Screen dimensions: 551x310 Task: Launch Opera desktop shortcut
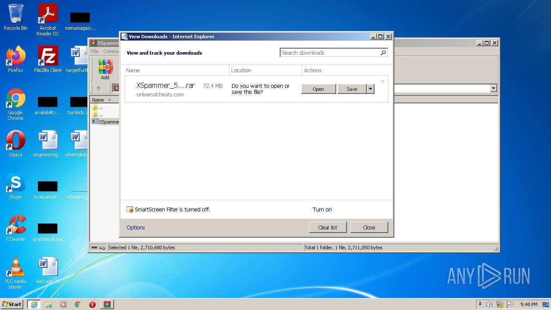(15, 144)
